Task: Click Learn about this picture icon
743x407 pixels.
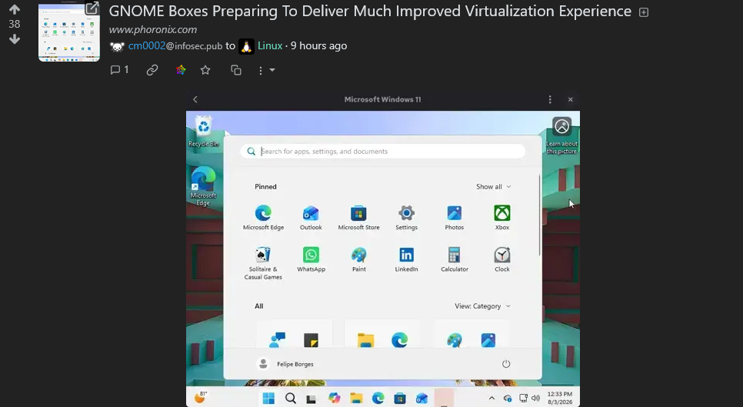Action: point(561,135)
